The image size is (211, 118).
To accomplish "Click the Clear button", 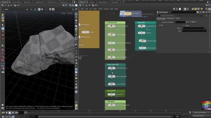I will click(193, 22).
